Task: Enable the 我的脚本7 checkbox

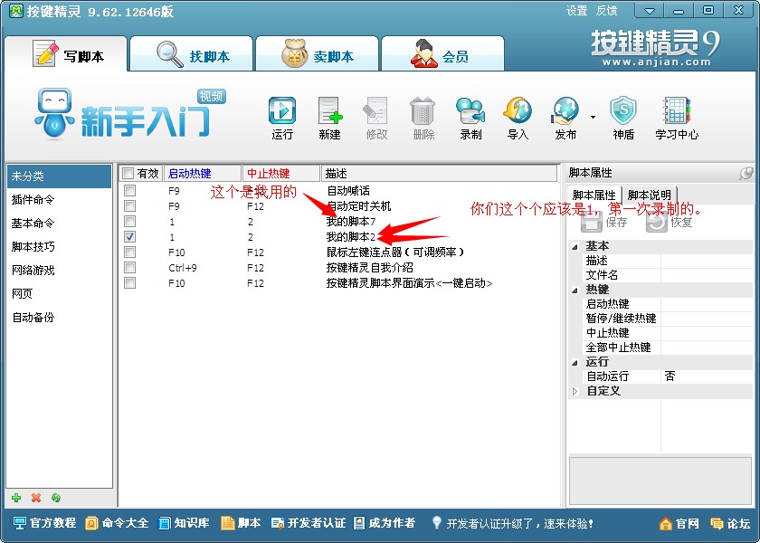Action: coord(129,222)
